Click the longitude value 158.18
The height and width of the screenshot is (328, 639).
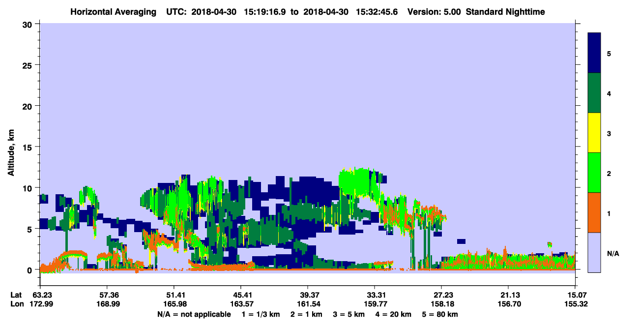441,304
